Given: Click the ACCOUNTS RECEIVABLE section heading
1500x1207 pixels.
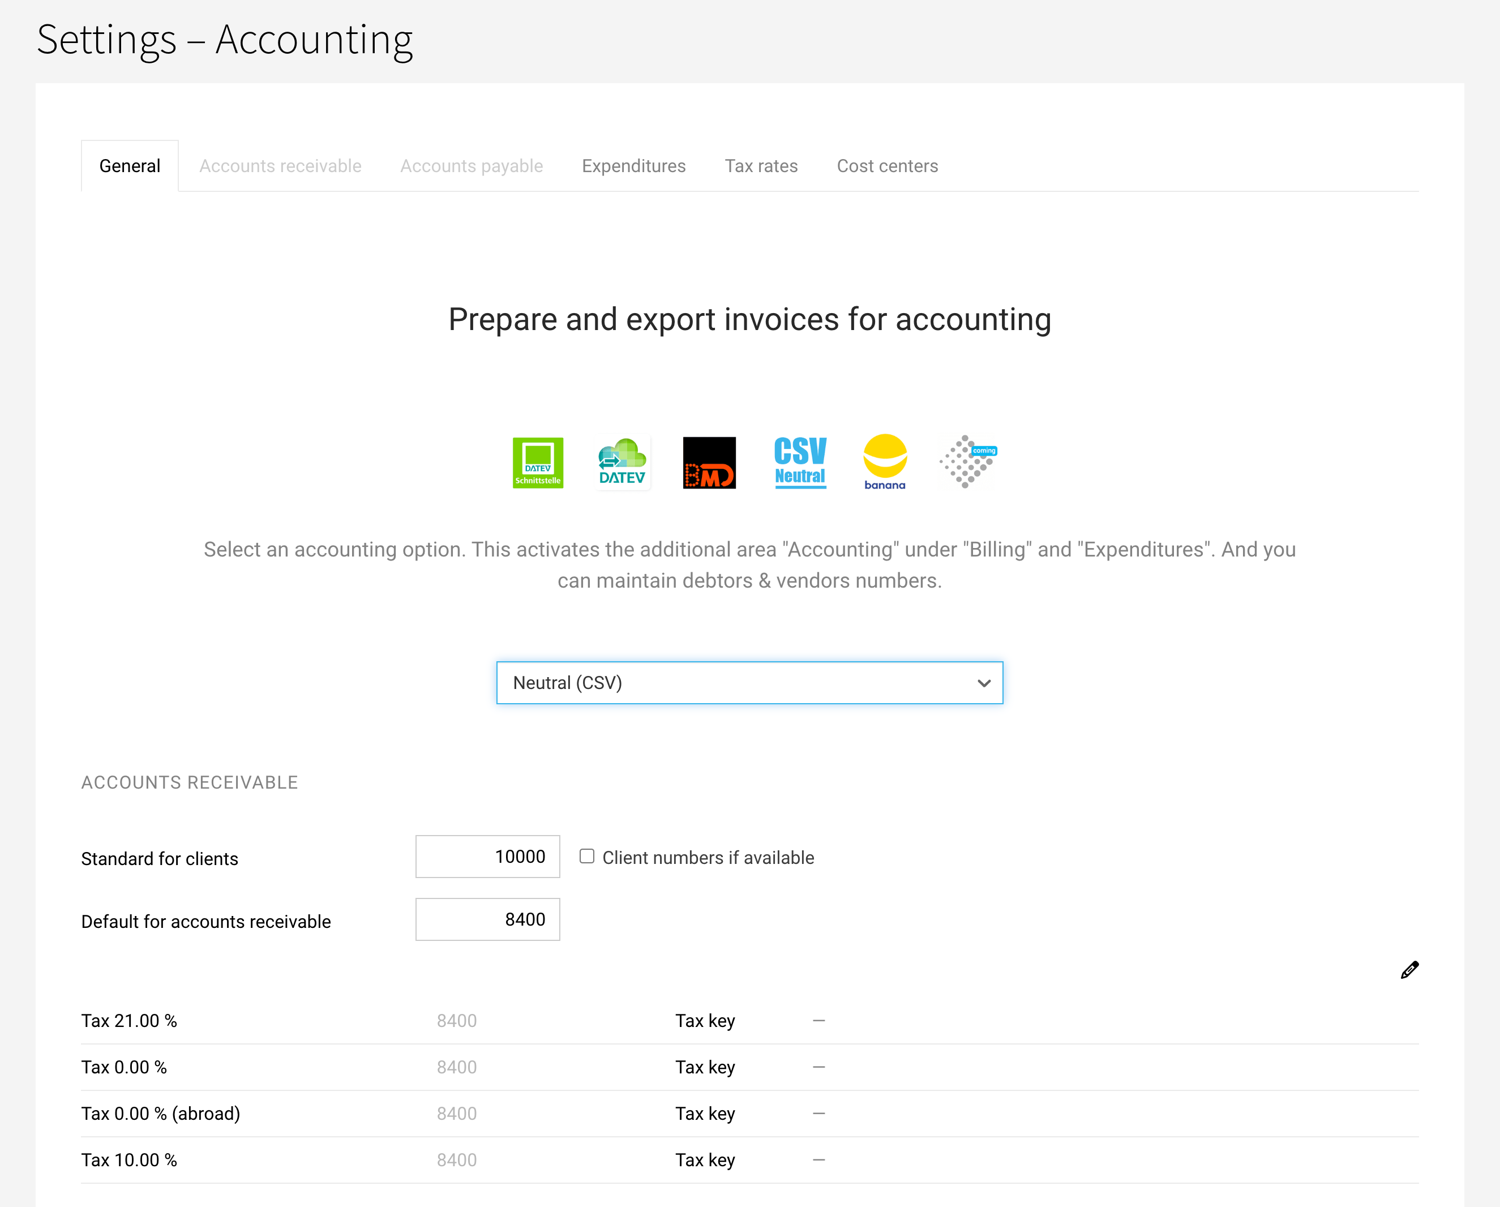Looking at the screenshot, I should click(x=189, y=782).
